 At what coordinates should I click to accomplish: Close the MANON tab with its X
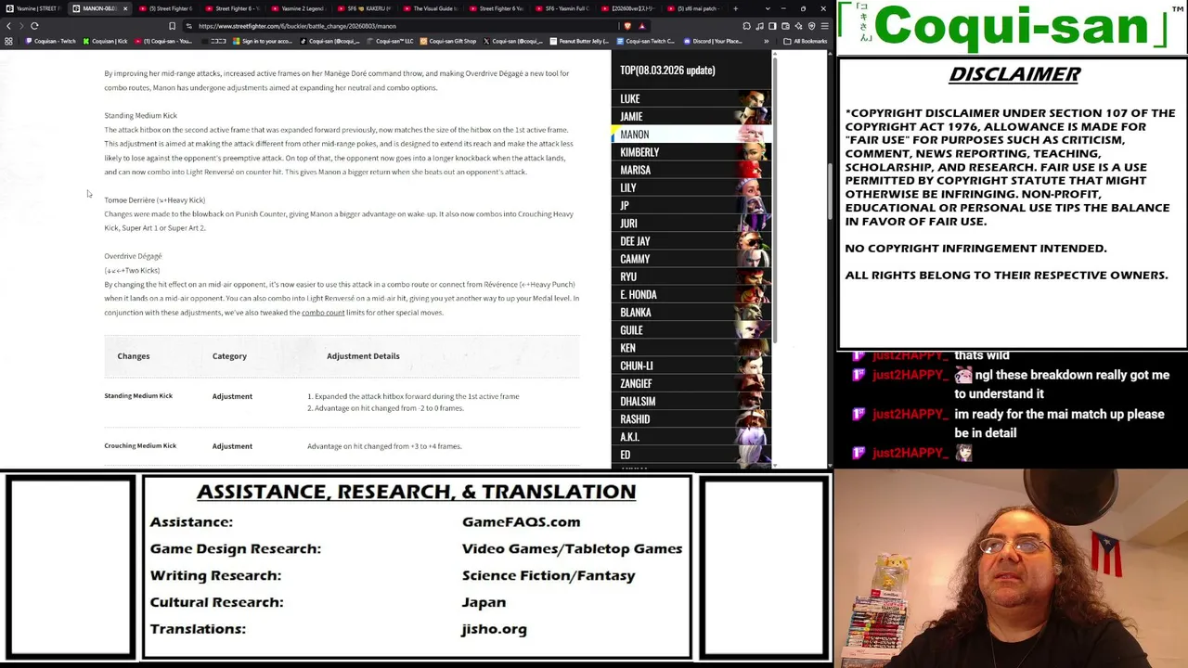coord(125,8)
